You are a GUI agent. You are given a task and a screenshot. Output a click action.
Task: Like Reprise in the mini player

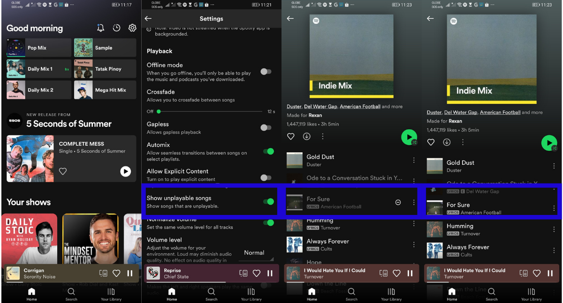point(257,273)
